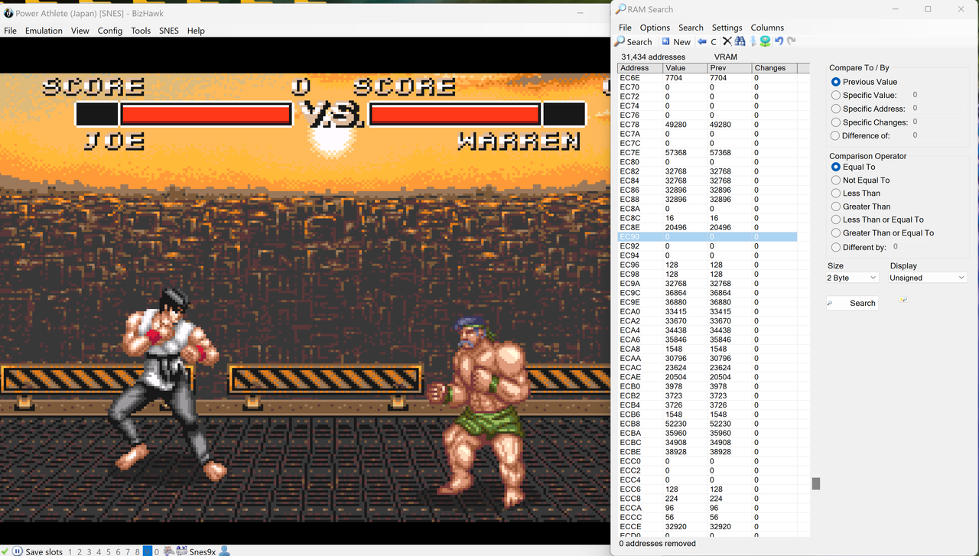This screenshot has width=979, height=556.
Task: Click the BizHawk app icon in title bar
Action: 9,13
